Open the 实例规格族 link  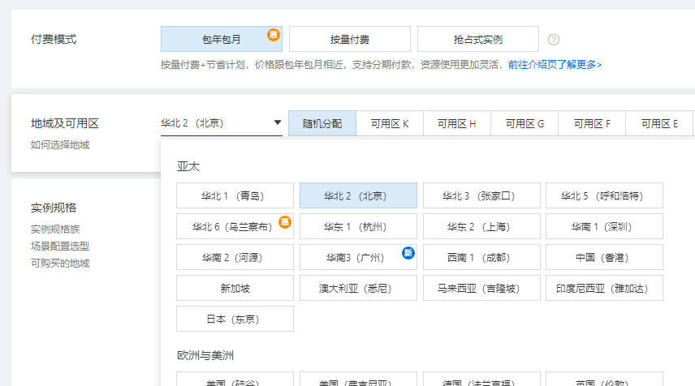tap(55, 229)
